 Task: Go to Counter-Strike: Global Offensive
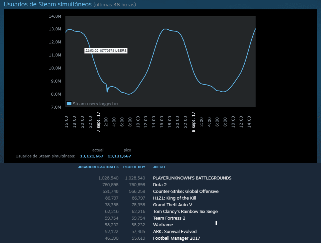pos(186,191)
